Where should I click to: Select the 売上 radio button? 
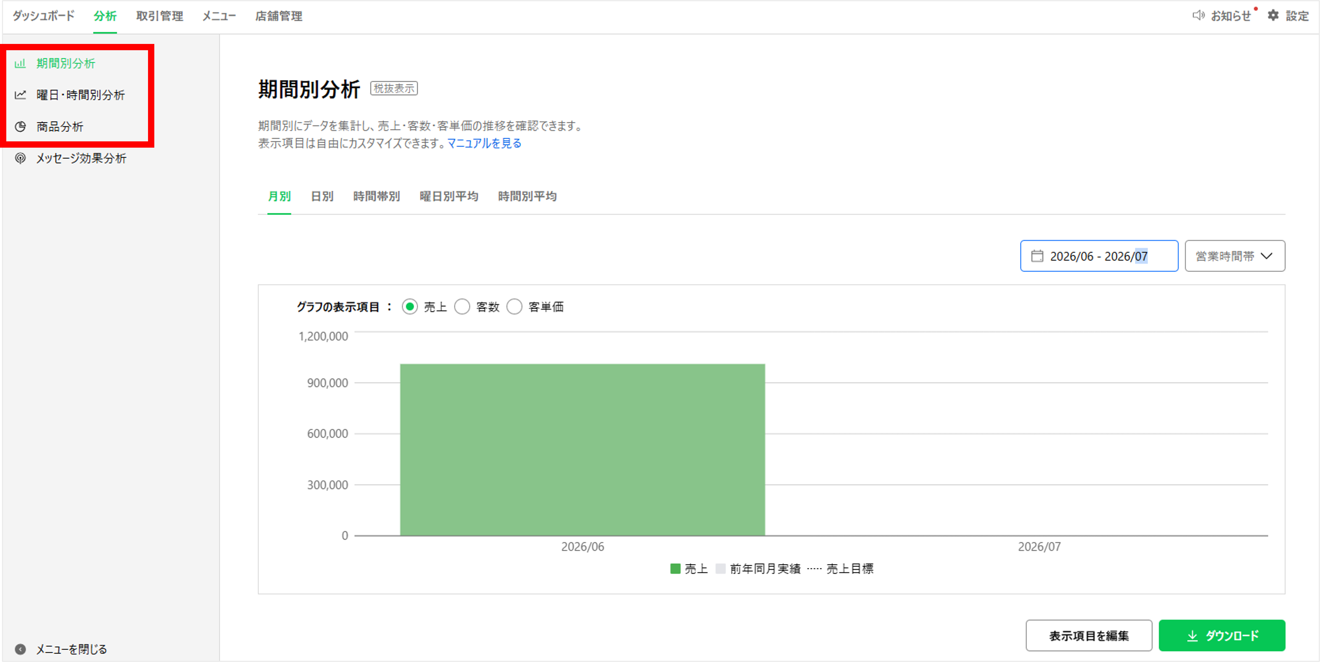point(409,307)
